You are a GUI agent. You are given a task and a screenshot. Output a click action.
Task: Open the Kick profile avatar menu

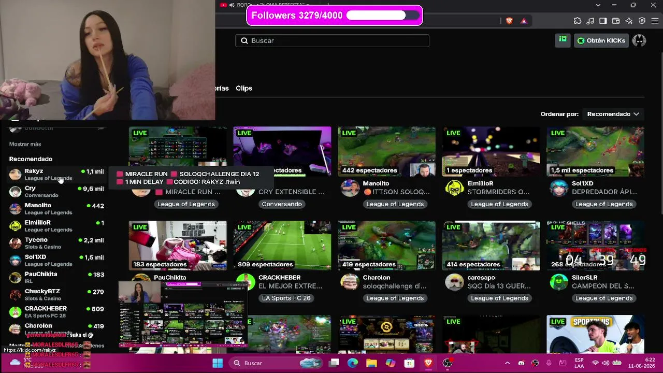[639, 40]
